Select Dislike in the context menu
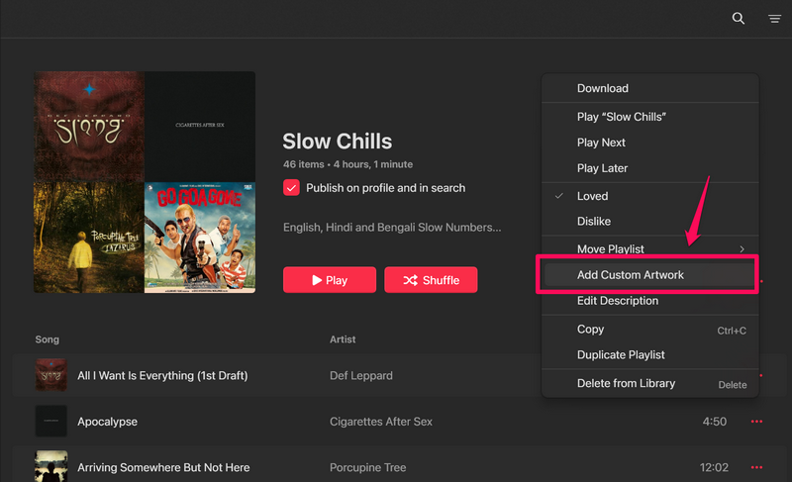Image resolution: width=792 pixels, height=482 pixels. pyautogui.click(x=594, y=222)
